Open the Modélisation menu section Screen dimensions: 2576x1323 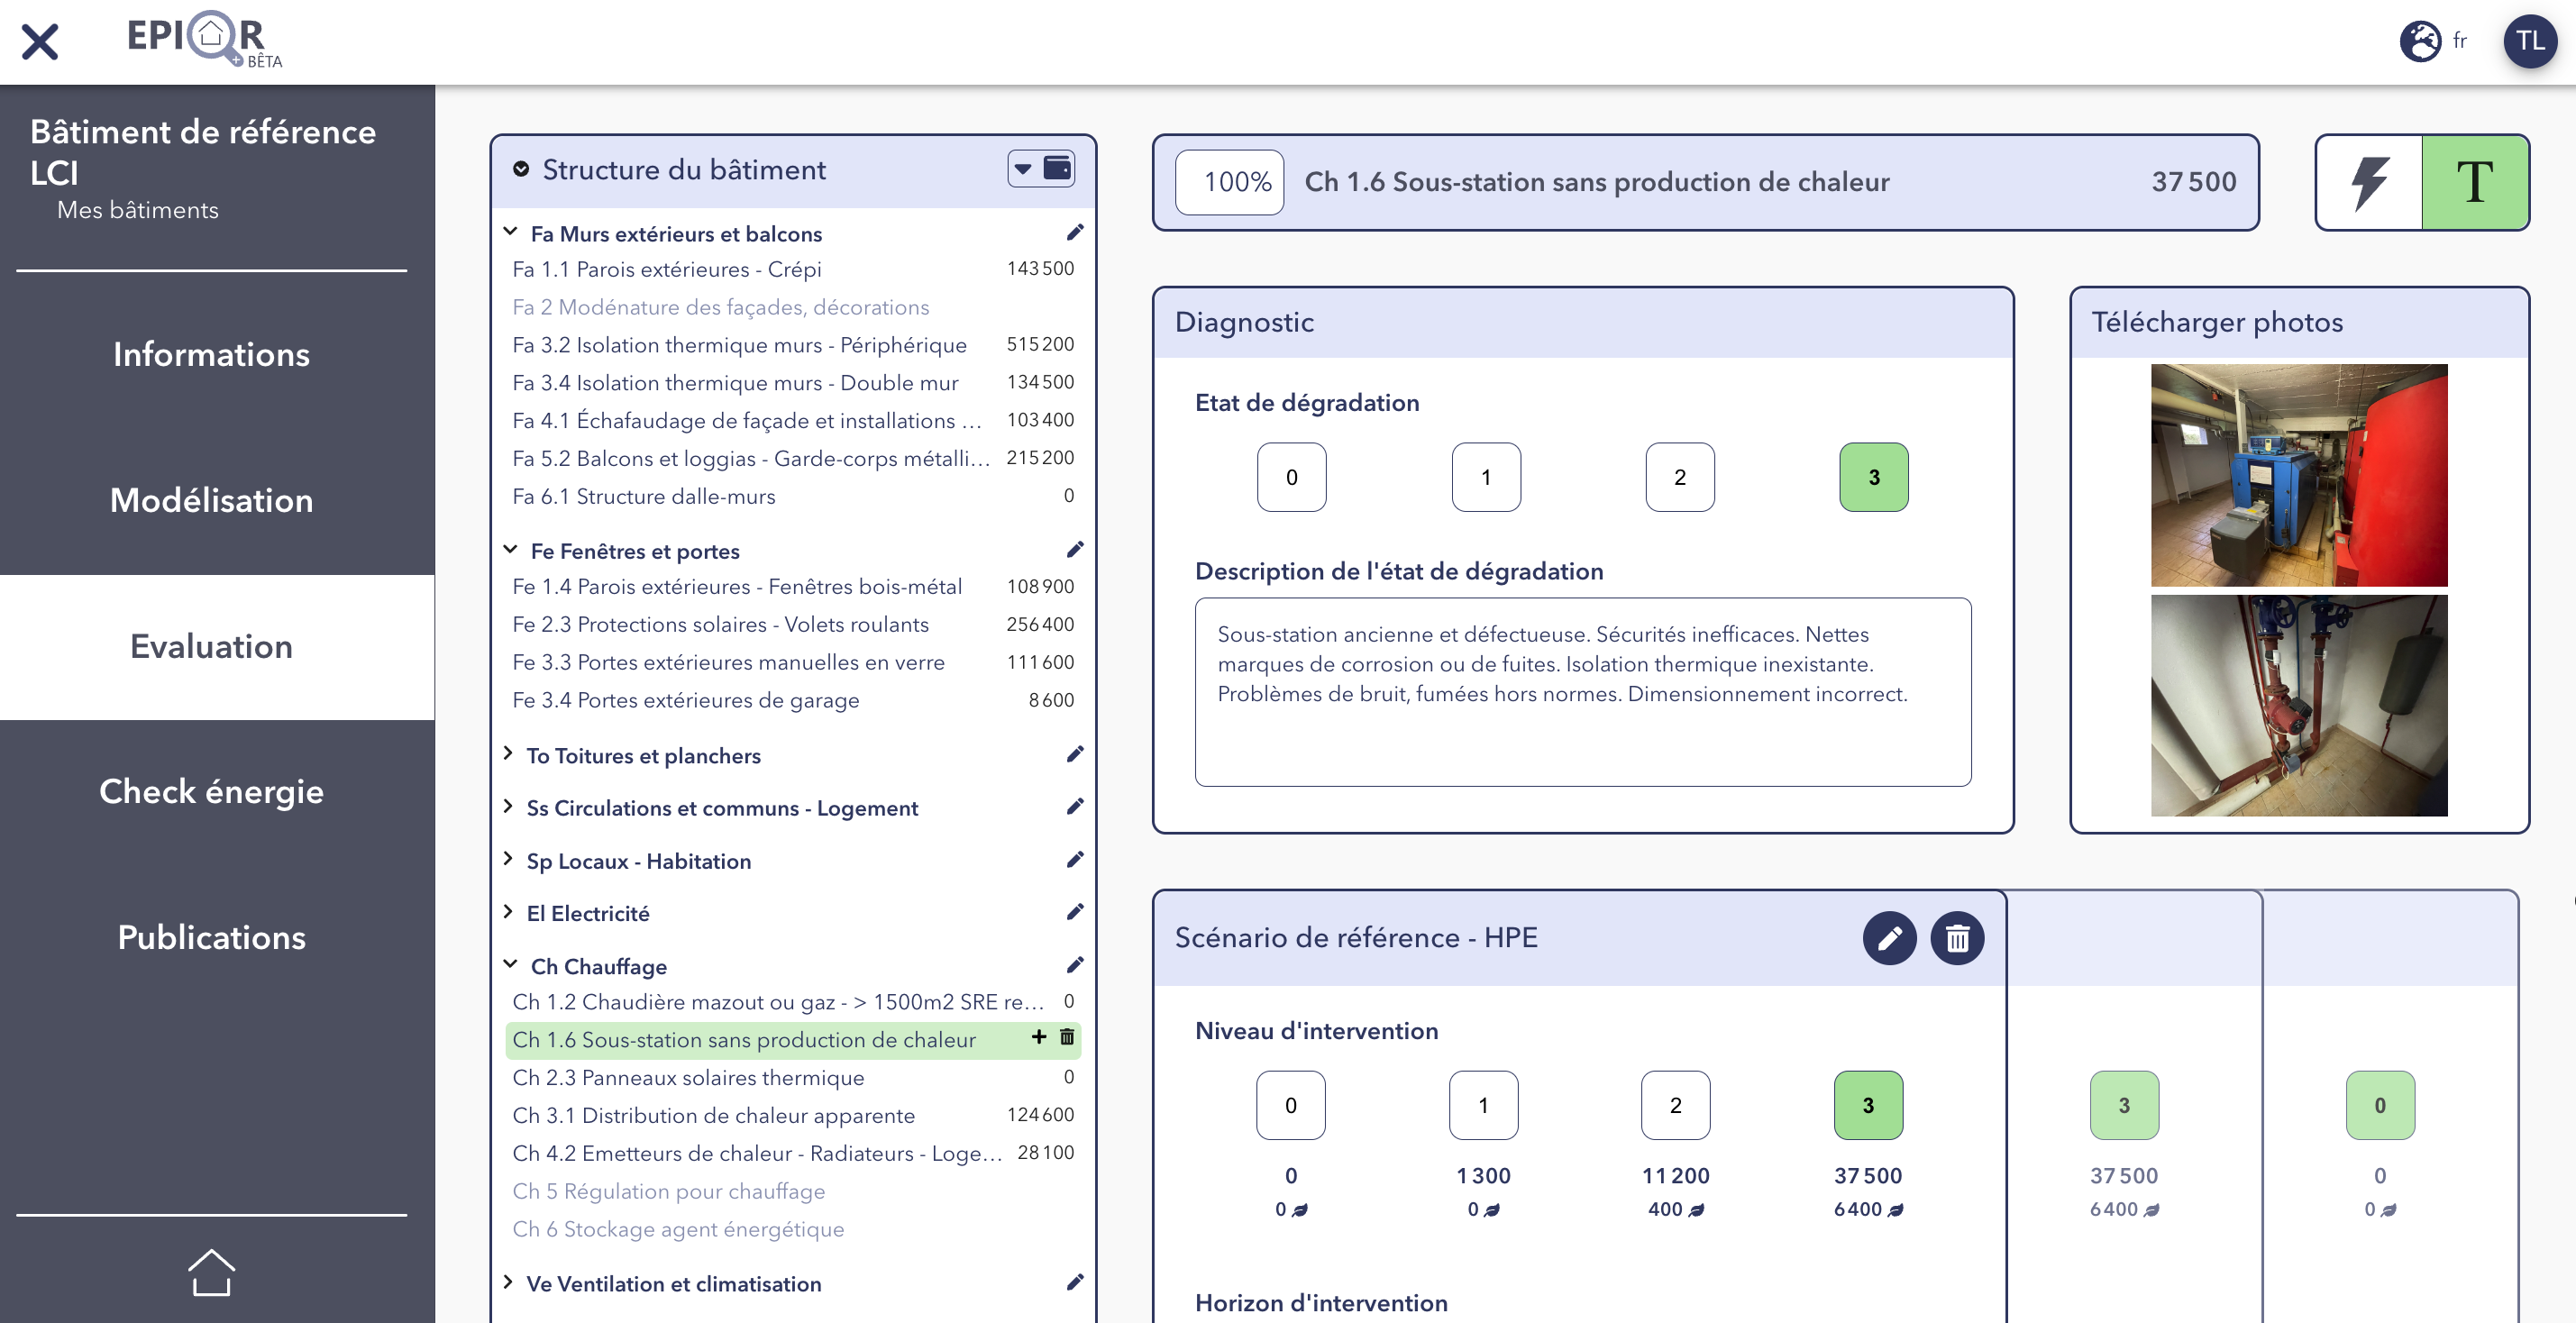point(211,500)
